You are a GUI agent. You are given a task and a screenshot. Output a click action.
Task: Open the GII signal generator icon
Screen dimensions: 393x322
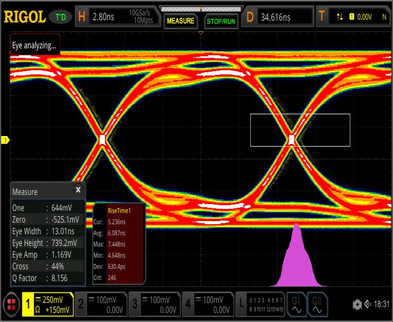click(317, 304)
